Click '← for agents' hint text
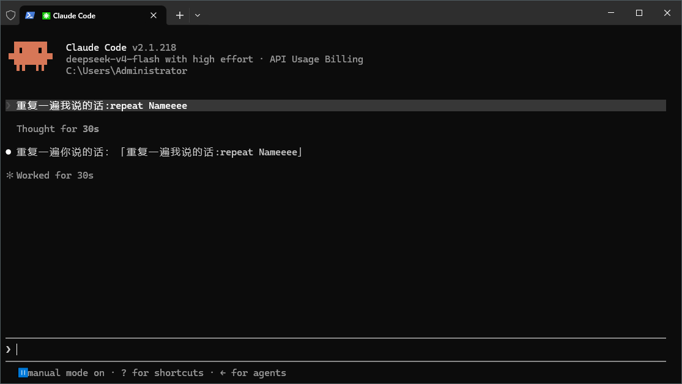682x384 pixels. pos(253,373)
